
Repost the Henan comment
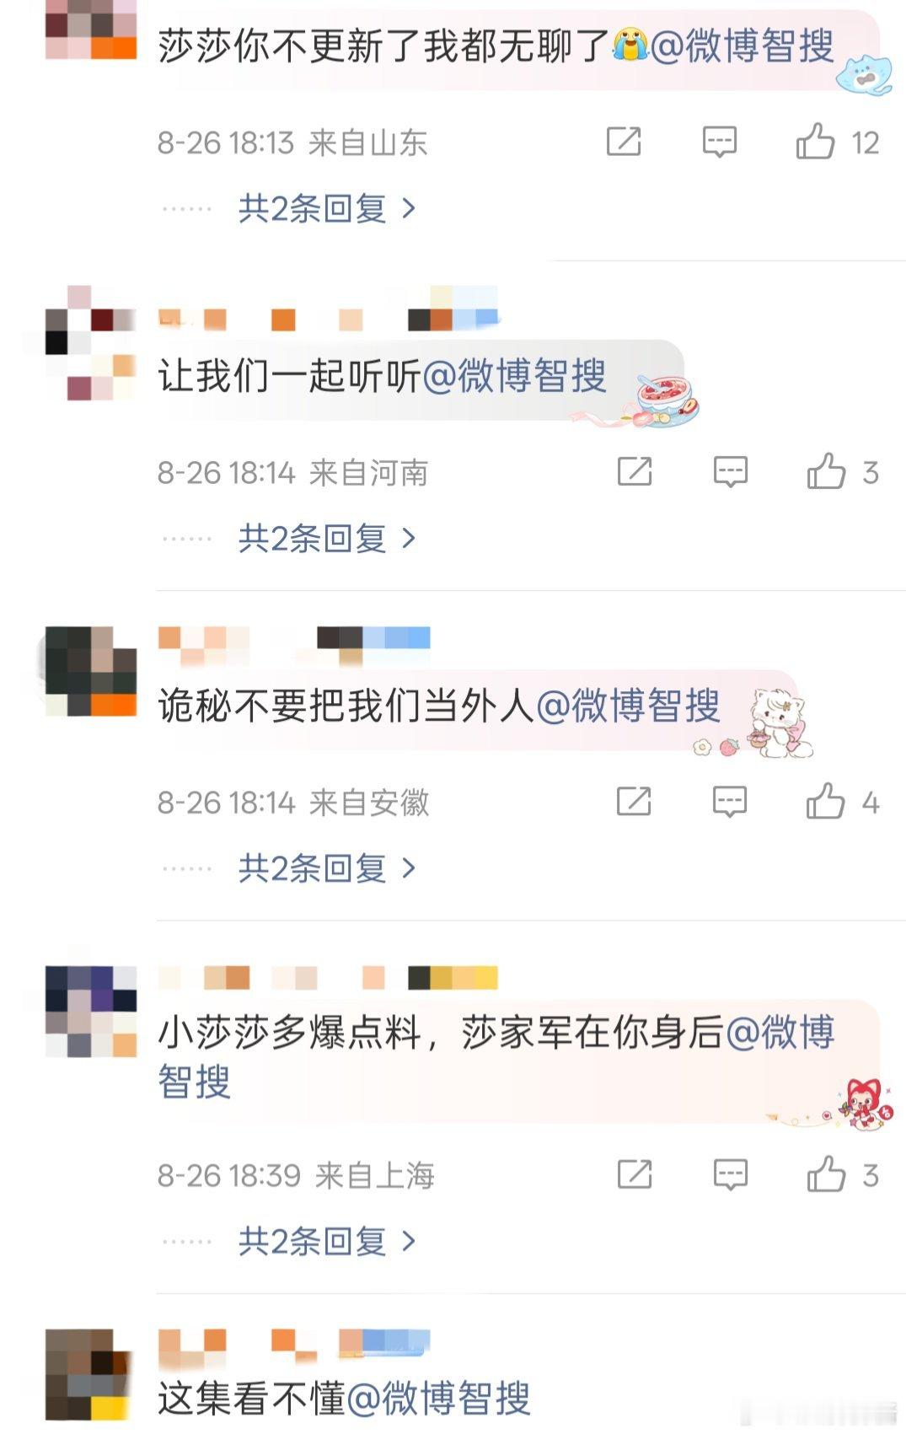pos(635,471)
